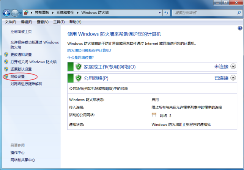Open the 文件(F) menu
The image size is (244, 170).
point(10,22)
